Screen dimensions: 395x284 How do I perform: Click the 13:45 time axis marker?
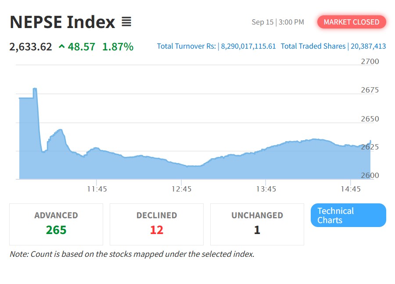pyautogui.click(x=266, y=189)
